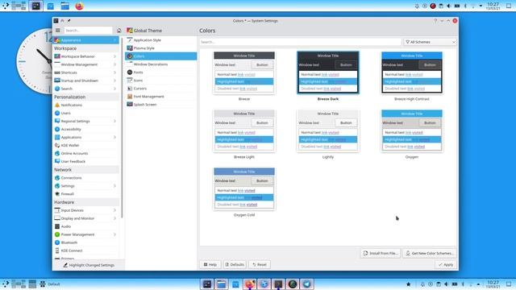Screen dimensions: 516x290
Task: Open the All Schemes filter dropdown
Action: pos(430,42)
